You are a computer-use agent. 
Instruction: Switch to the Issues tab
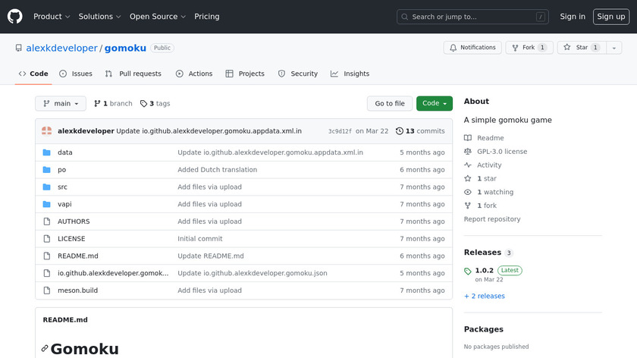pyautogui.click(x=76, y=74)
